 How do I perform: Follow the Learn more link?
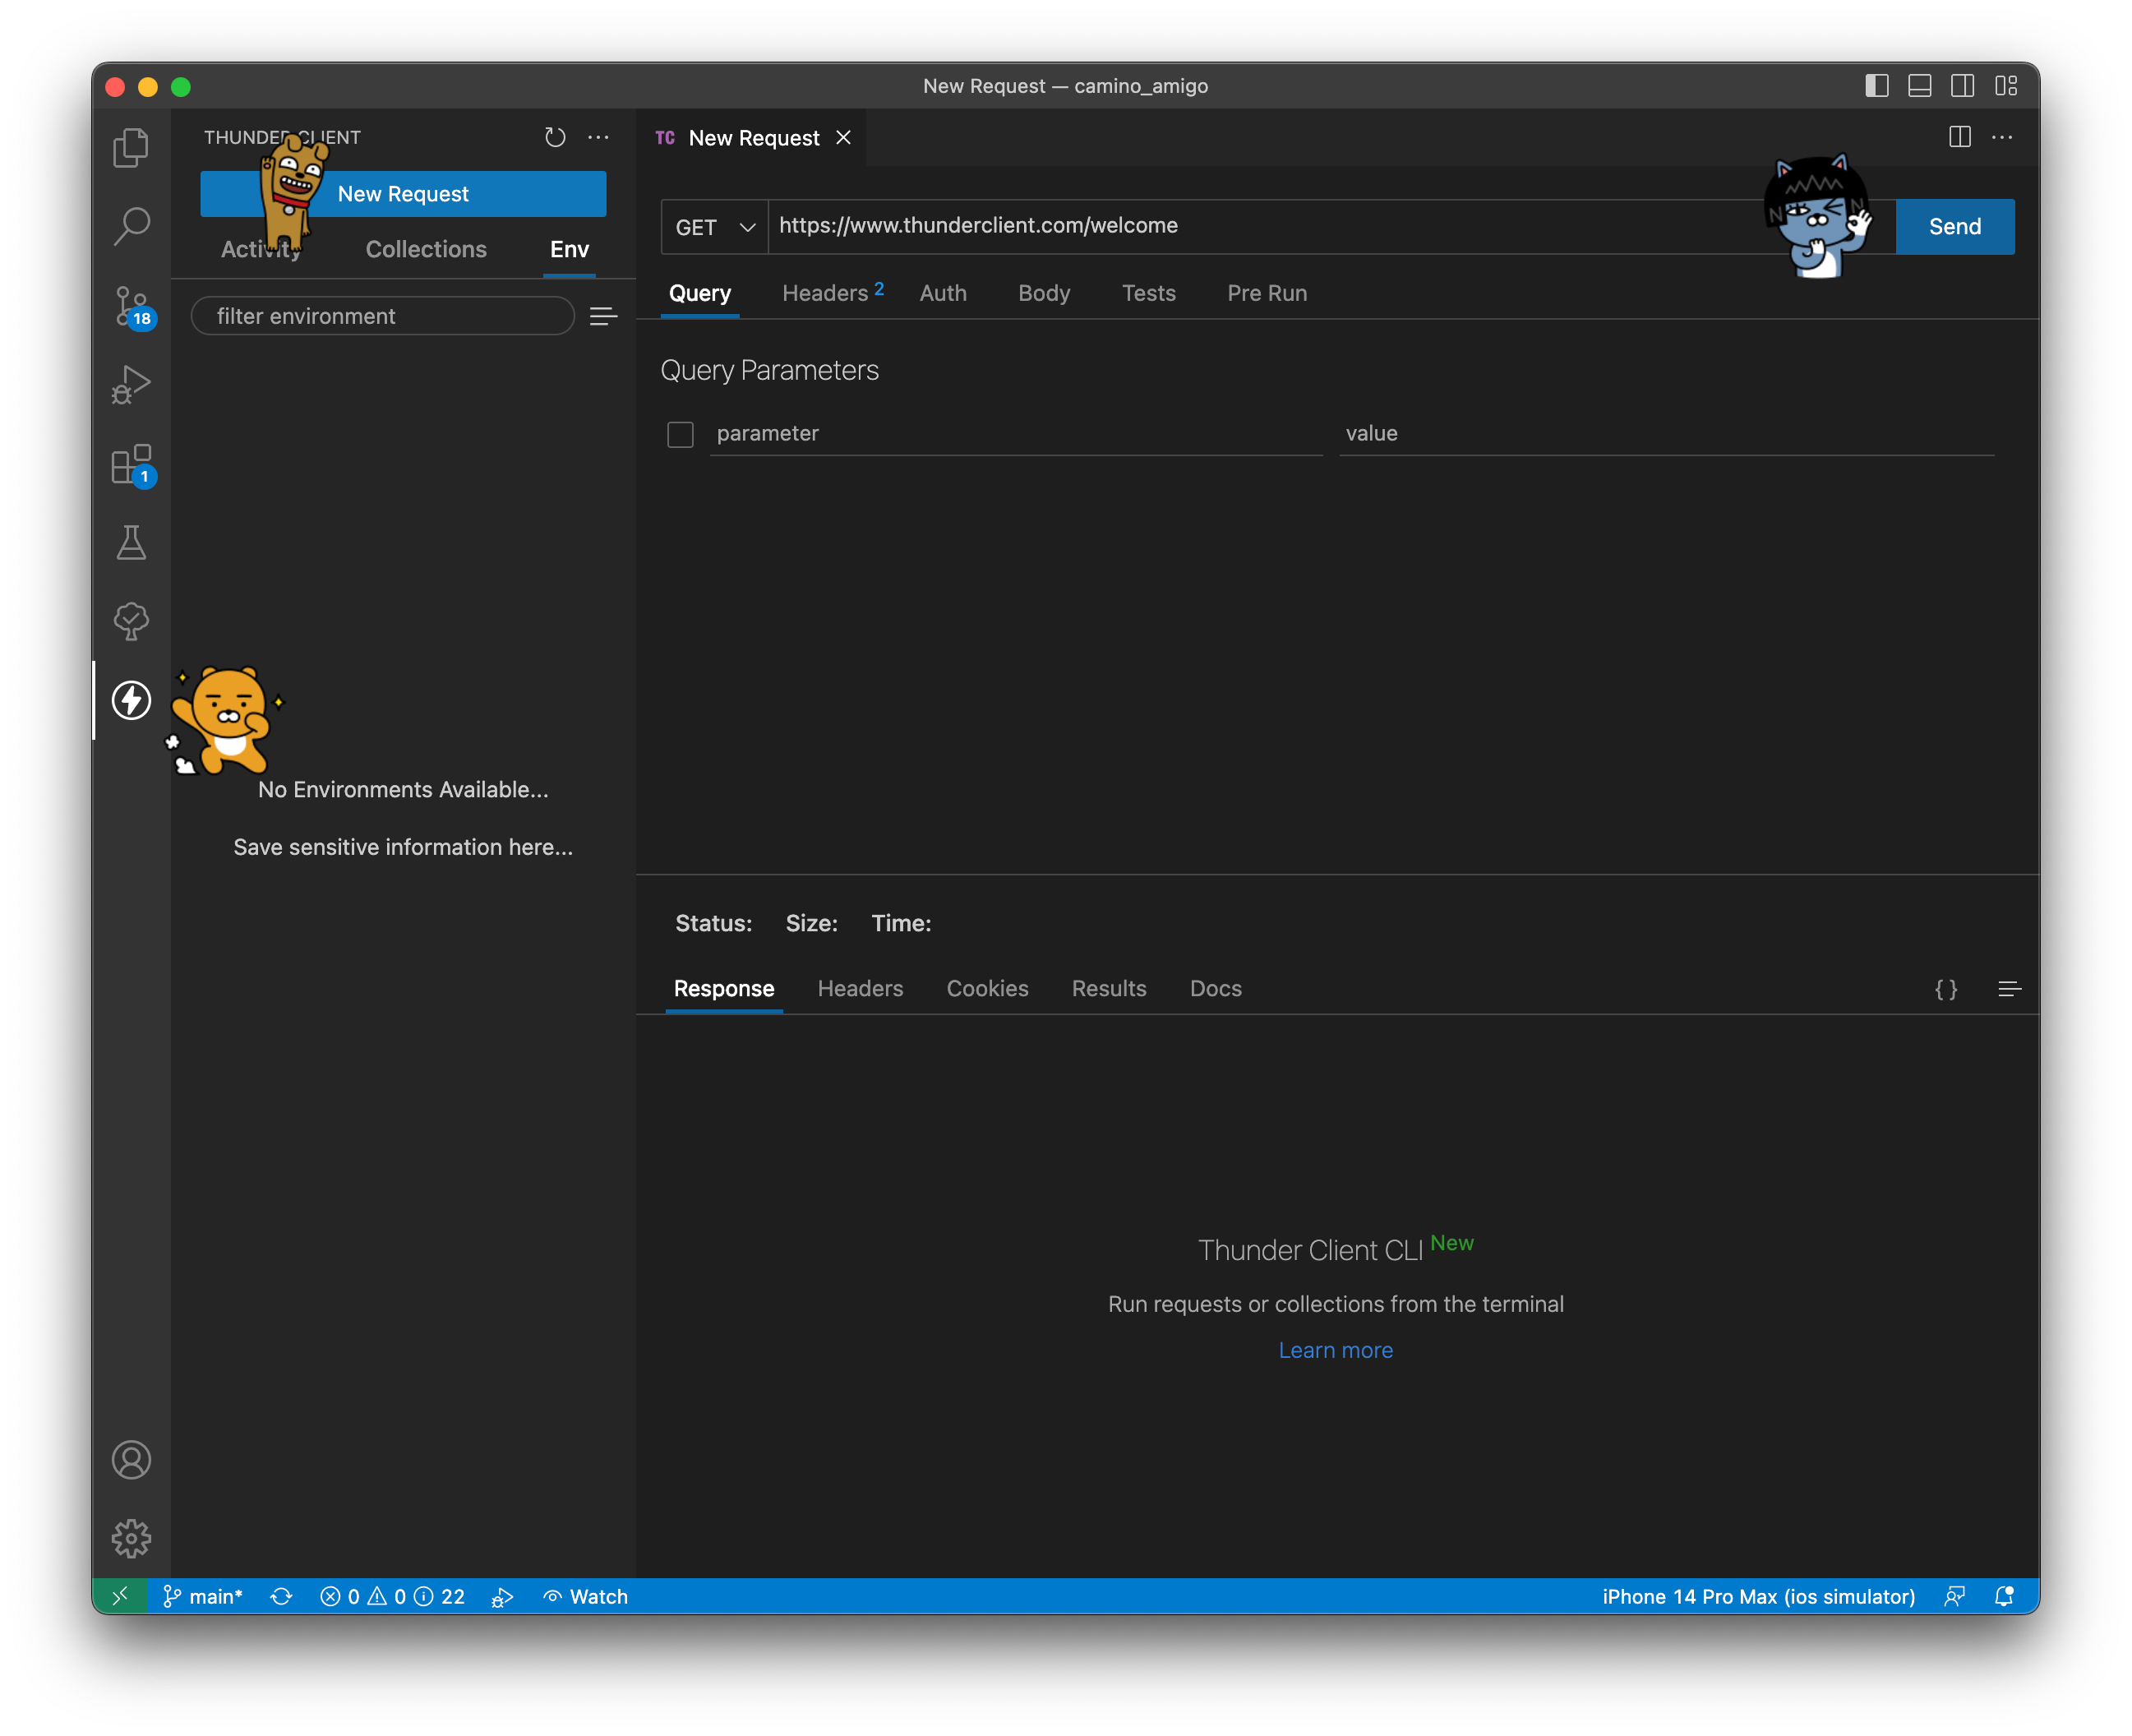click(x=1335, y=1350)
